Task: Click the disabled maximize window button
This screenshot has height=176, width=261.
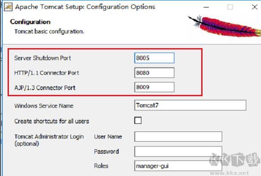Action: [x=230, y=7]
